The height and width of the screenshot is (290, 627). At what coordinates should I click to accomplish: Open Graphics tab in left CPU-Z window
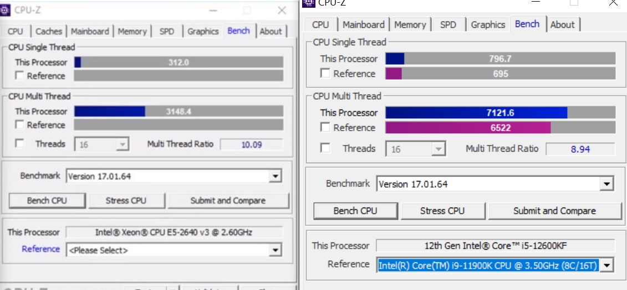pos(203,31)
